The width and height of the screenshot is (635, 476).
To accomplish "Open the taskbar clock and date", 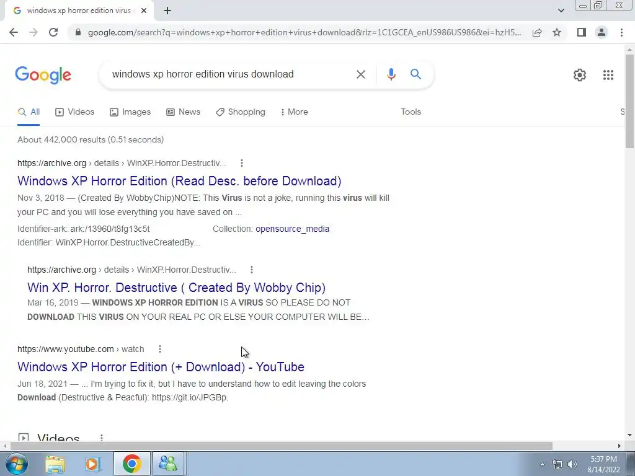I will click(x=603, y=464).
